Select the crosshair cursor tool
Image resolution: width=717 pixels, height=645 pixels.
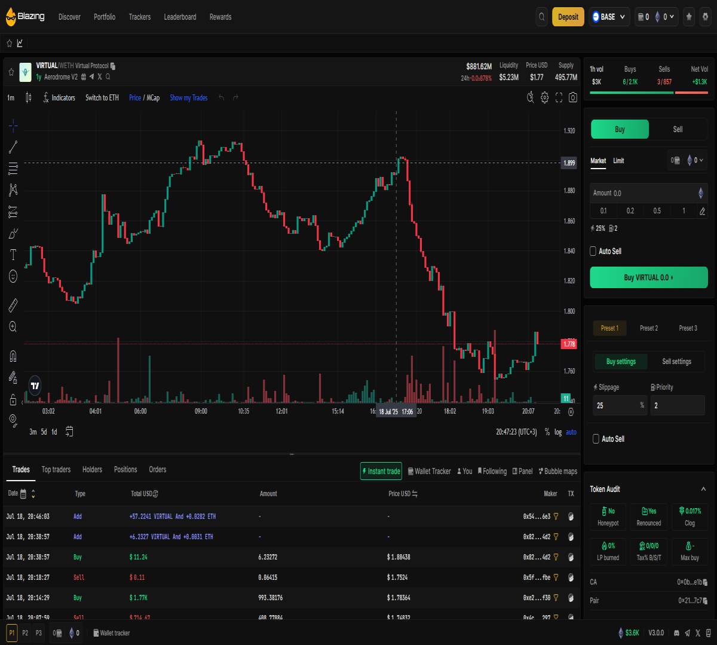tap(13, 126)
